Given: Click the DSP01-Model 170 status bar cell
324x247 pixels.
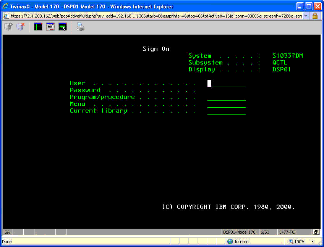Looking at the screenshot, I should point(239,232).
